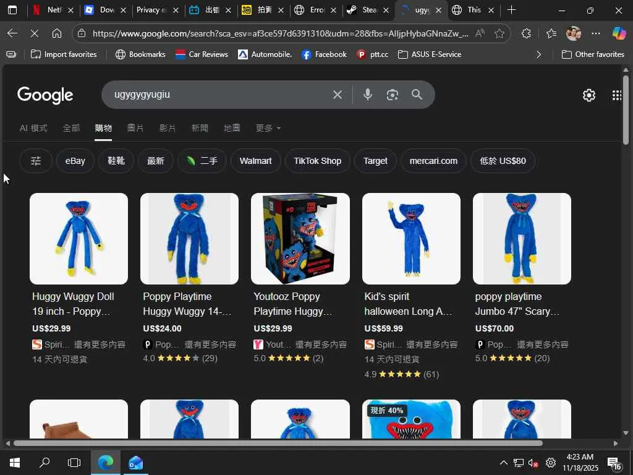Click the muted volume tray icon
The height and width of the screenshot is (475, 633).
point(533,463)
